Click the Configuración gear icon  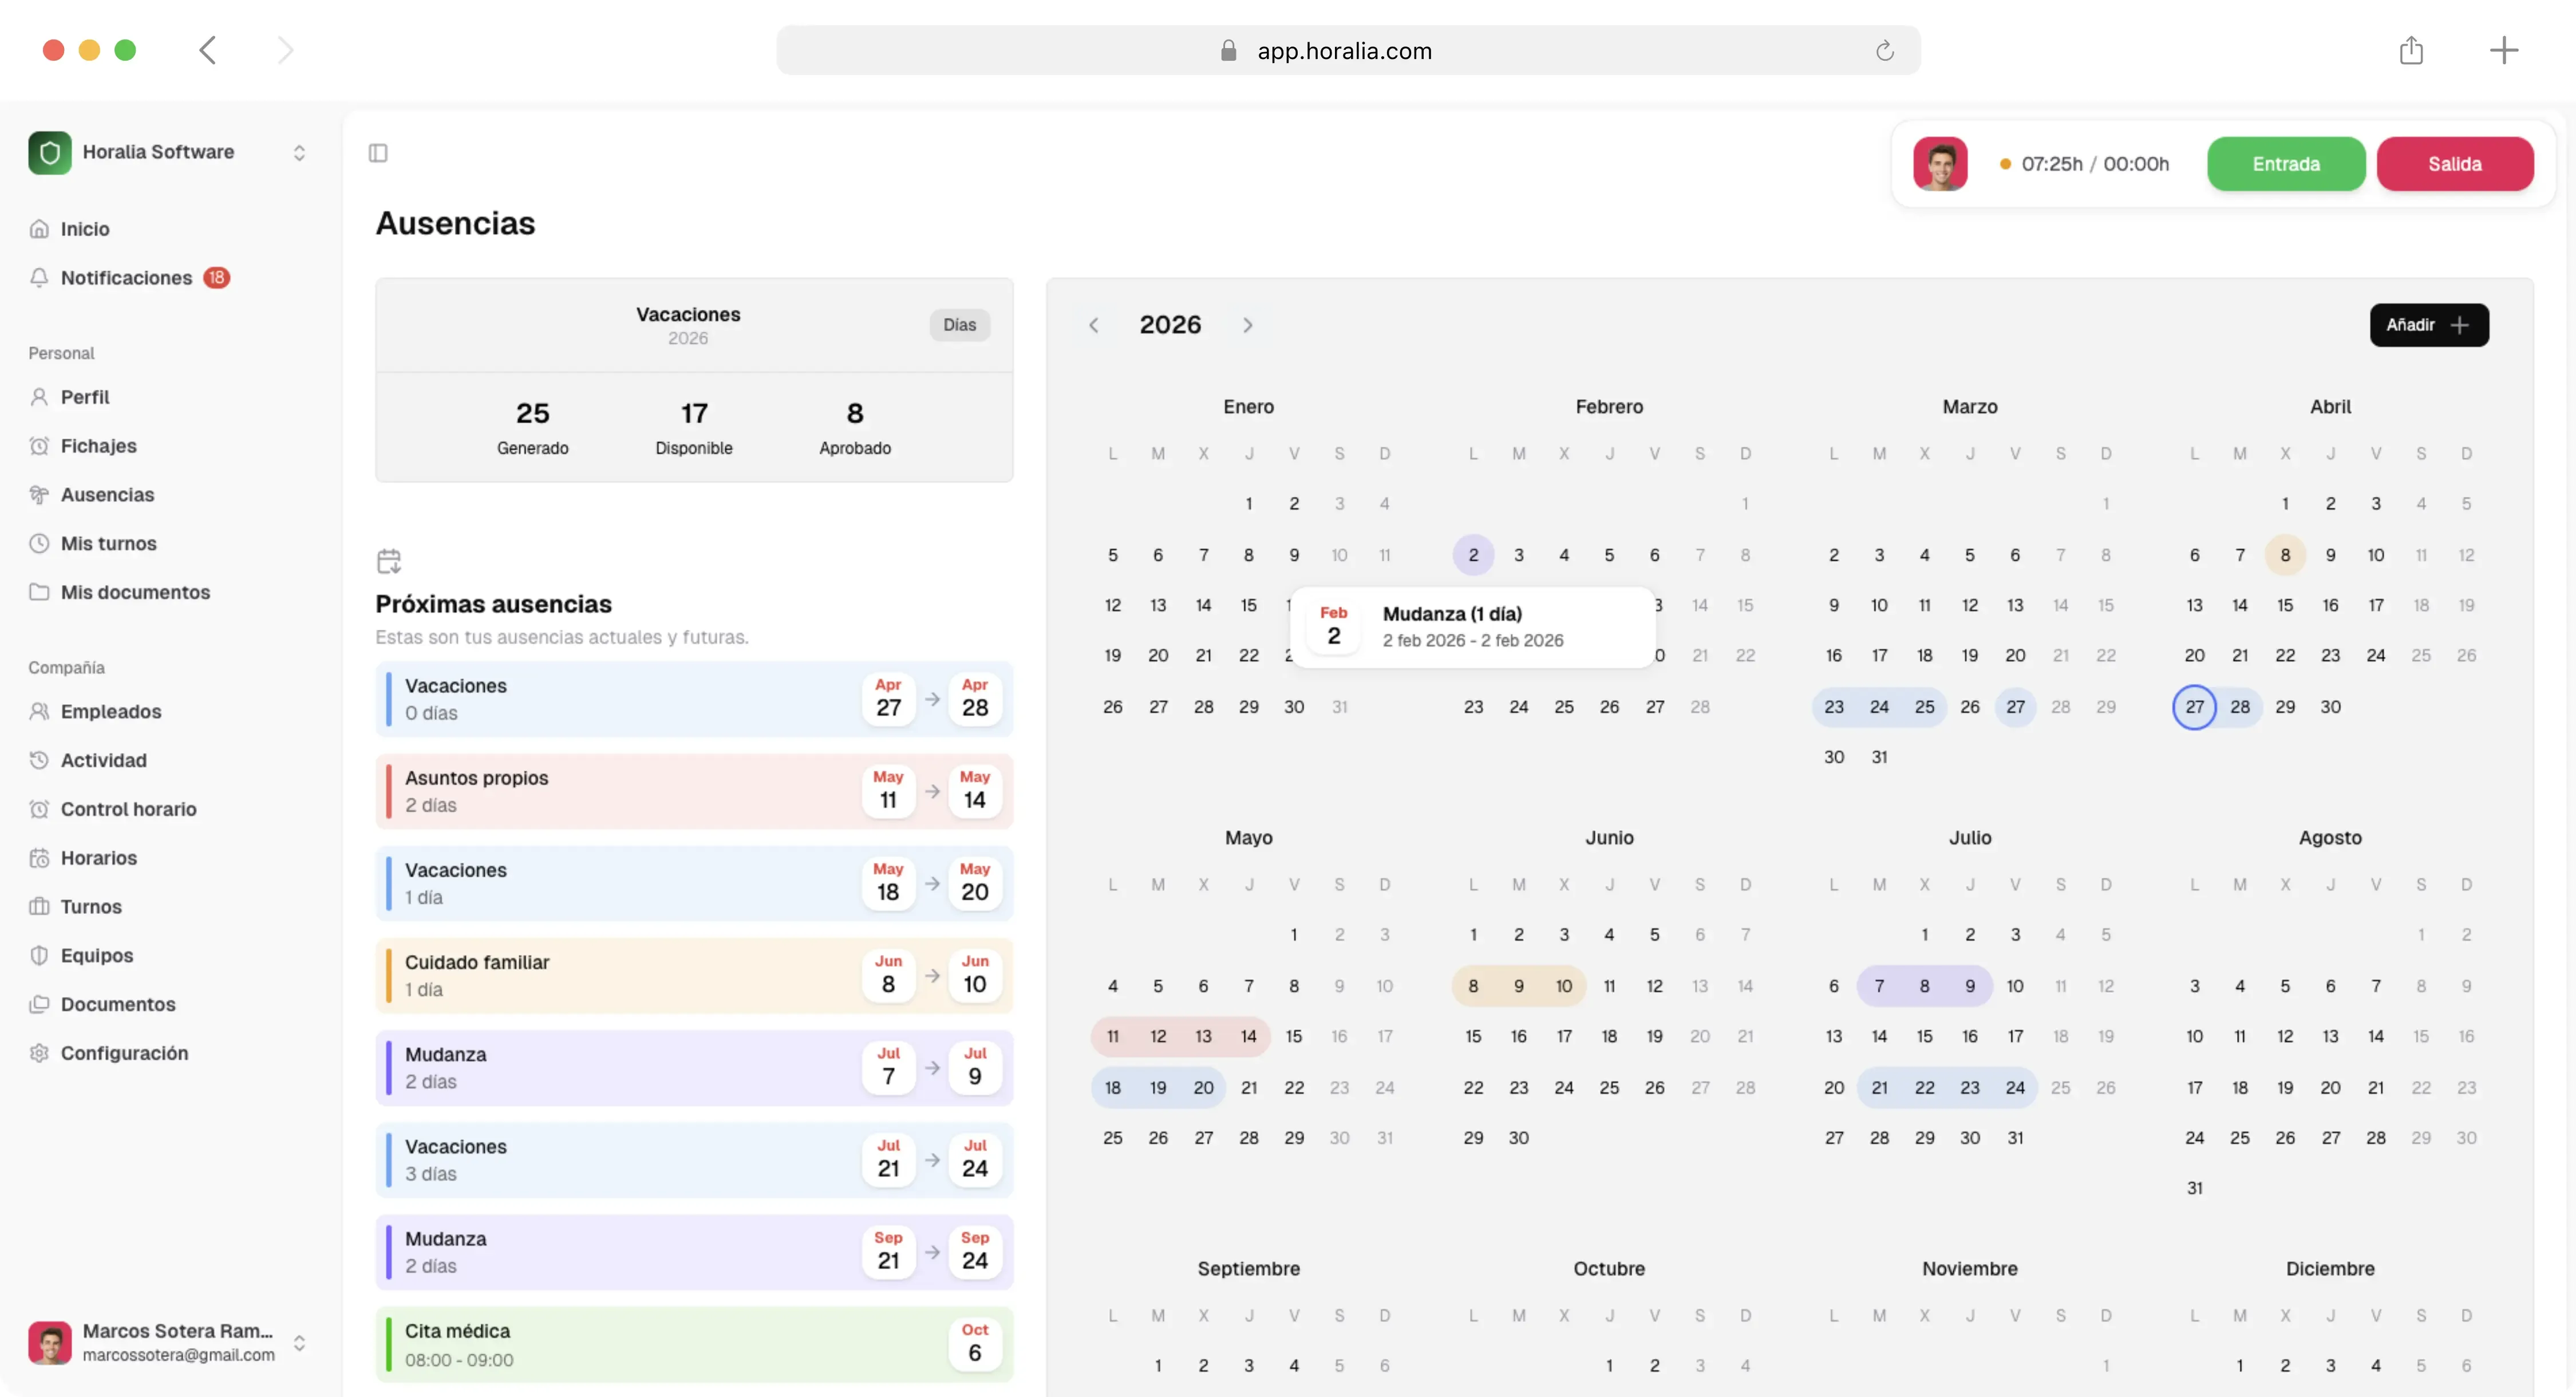point(39,1053)
